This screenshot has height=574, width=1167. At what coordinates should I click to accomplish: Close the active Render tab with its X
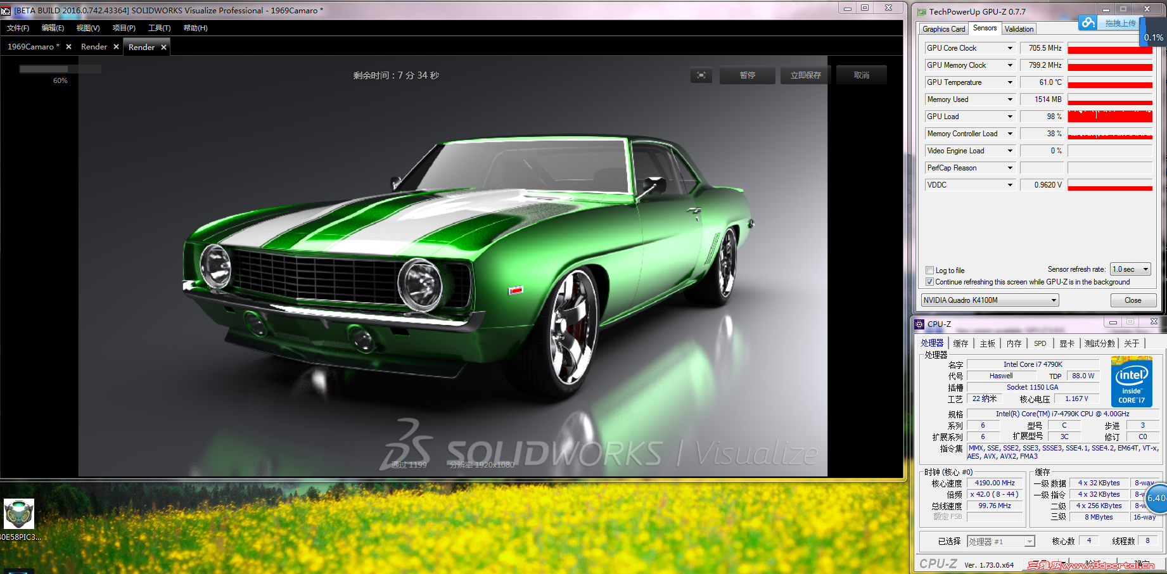(163, 48)
